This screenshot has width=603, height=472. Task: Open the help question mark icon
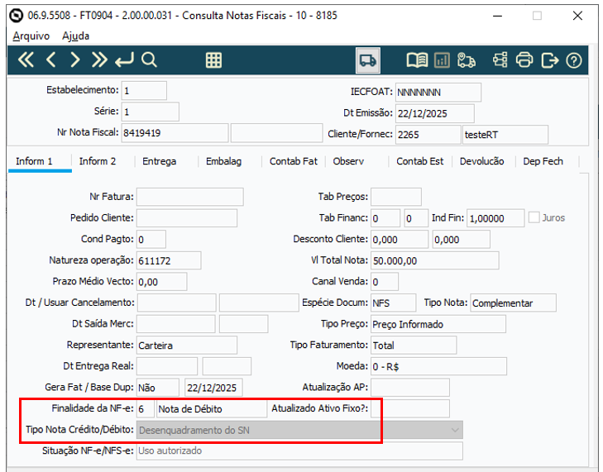pyautogui.click(x=574, y=60)
